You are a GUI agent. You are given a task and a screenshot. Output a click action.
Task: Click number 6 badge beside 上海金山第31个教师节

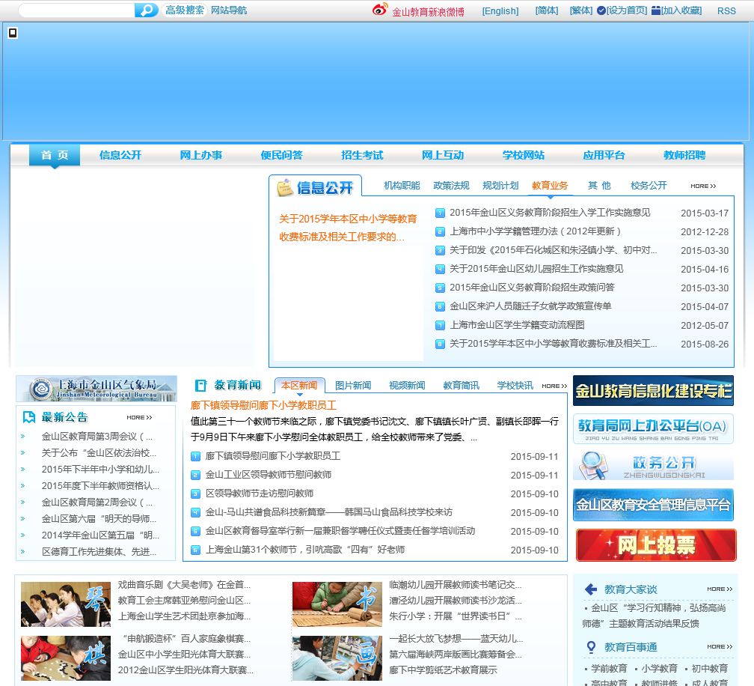coord(195,550)
